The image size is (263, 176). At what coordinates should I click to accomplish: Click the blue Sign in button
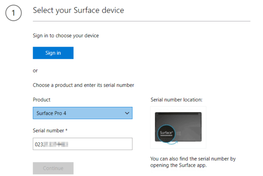(x=53, y=53)
